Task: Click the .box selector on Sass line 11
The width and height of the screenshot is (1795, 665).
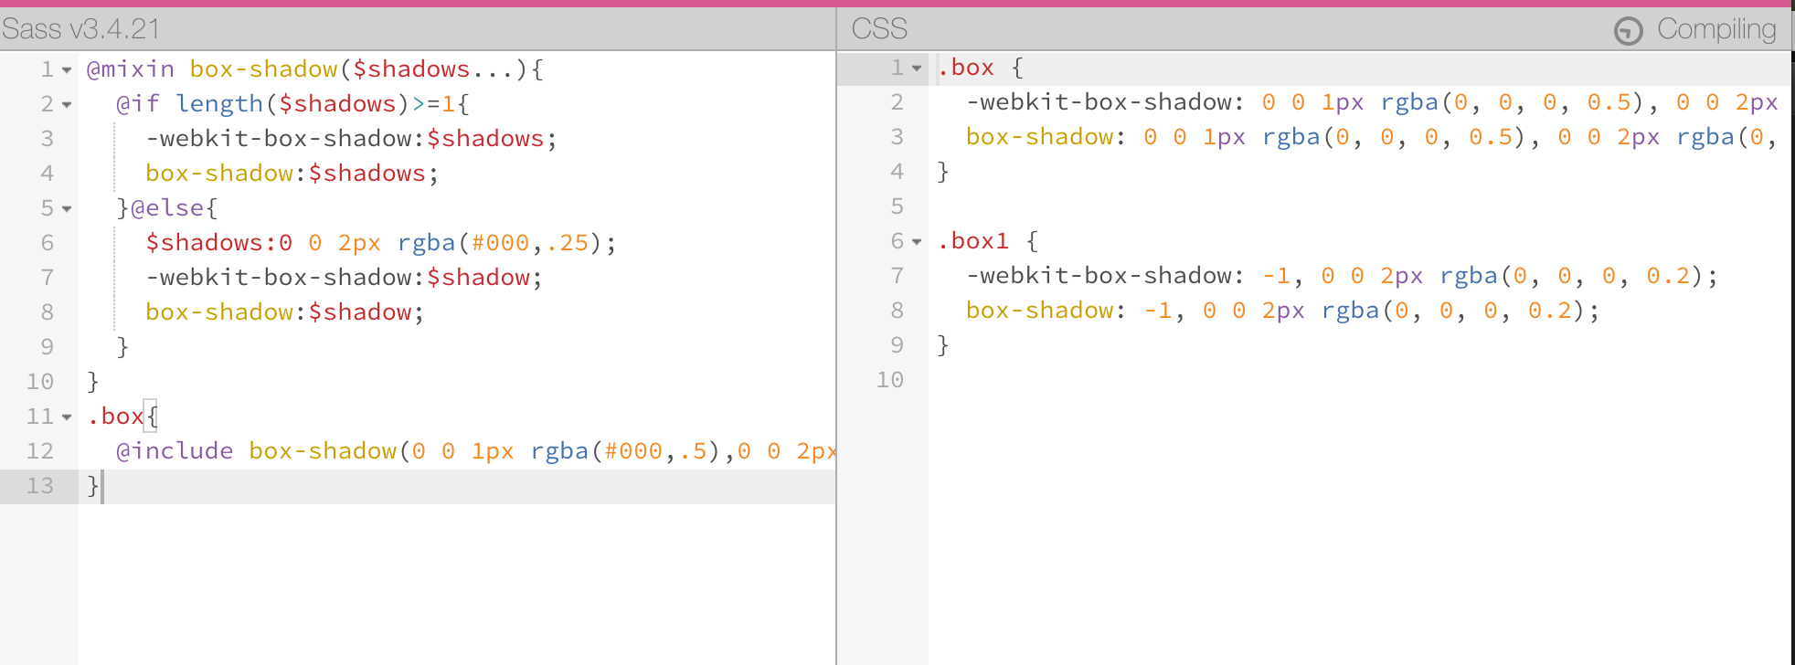Action: 116,417
